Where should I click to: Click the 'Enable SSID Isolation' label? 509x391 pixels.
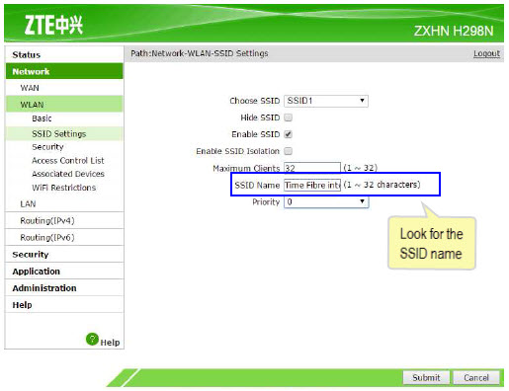click(237, 151)
